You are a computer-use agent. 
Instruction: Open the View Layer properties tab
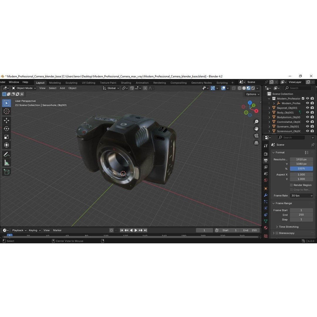coord(266,167)
